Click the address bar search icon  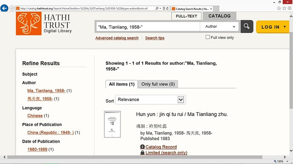click(x=157, y=8)
